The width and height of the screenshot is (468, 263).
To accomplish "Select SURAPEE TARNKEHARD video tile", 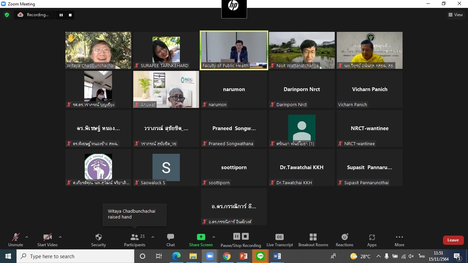I will click(x=166, y=50).
